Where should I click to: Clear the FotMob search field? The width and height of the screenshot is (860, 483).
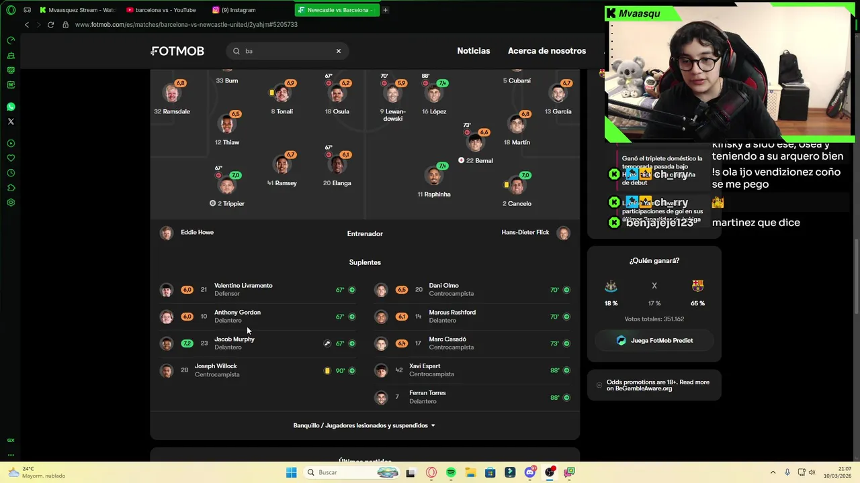coord(339,51)
